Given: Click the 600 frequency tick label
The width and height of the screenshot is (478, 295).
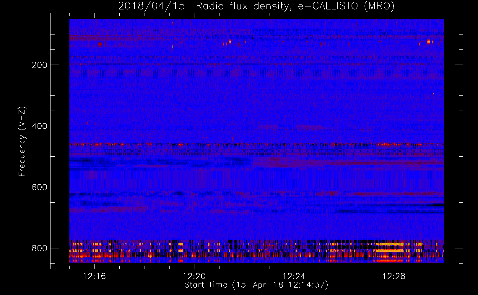Looking at the screenshot, I should pyautogui.click(x=39, y=188).
